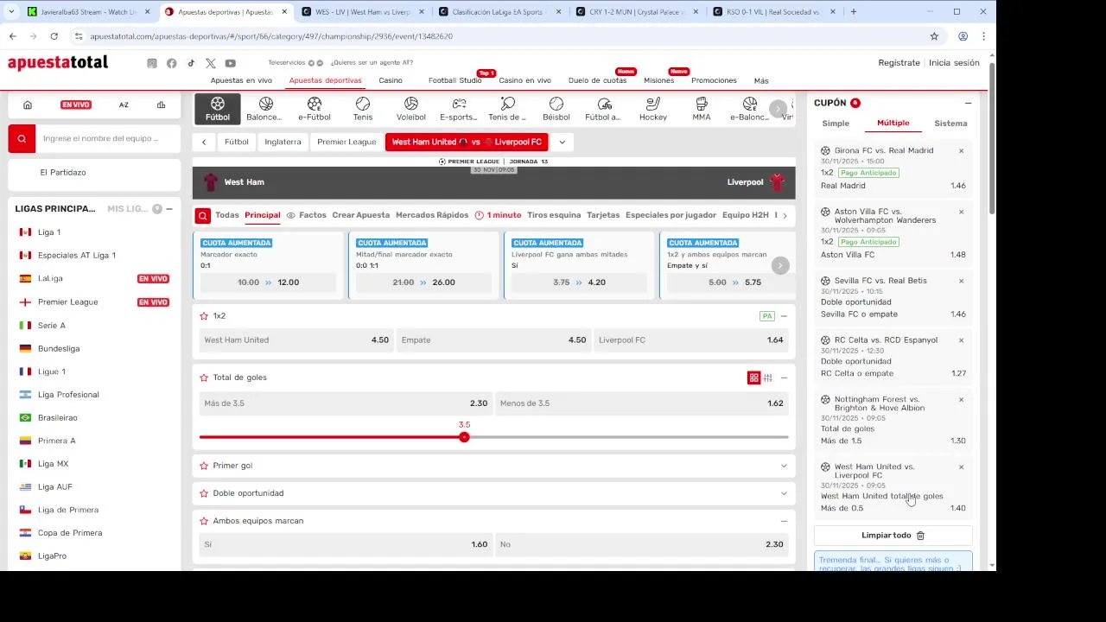The width and height of the screenshot is (1106, 622).
Task: Show more market tabs arrow
Action: [x=785, y=215]
